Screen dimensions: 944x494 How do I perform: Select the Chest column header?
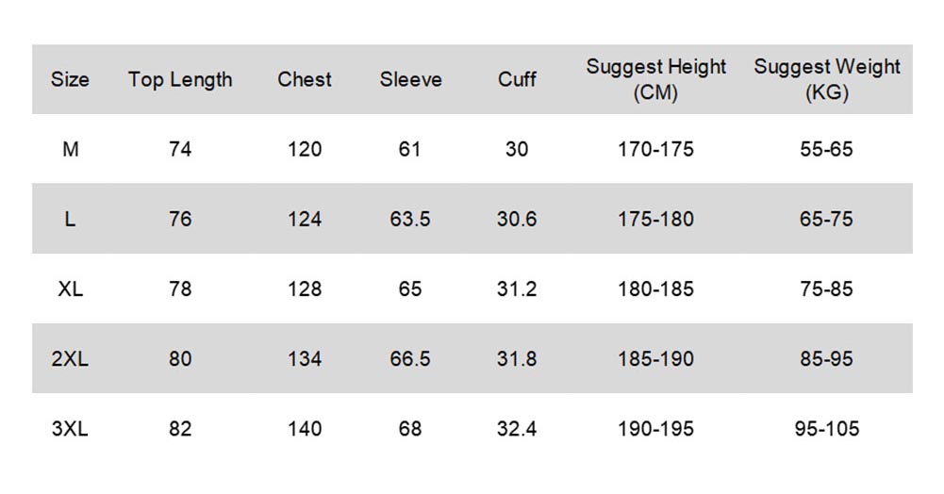(x=305, y=80)
